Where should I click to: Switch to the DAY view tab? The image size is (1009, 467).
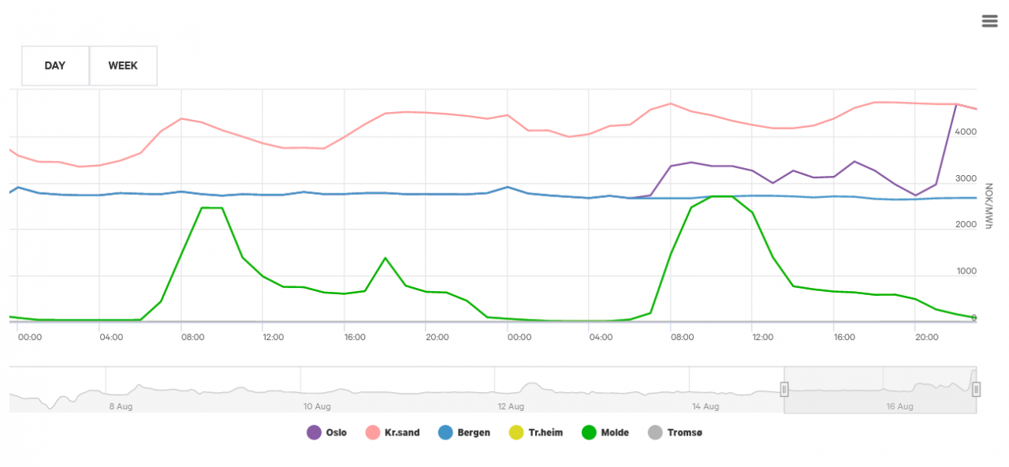54,65
